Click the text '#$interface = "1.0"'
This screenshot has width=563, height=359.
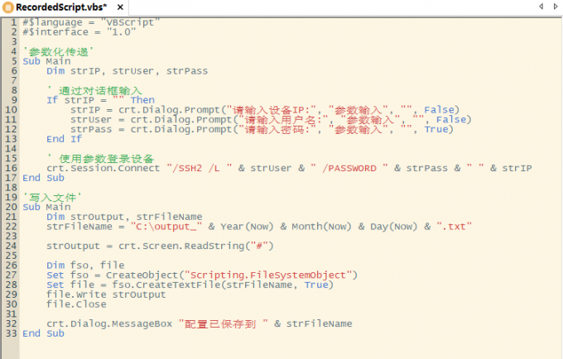tap(79, 32)
